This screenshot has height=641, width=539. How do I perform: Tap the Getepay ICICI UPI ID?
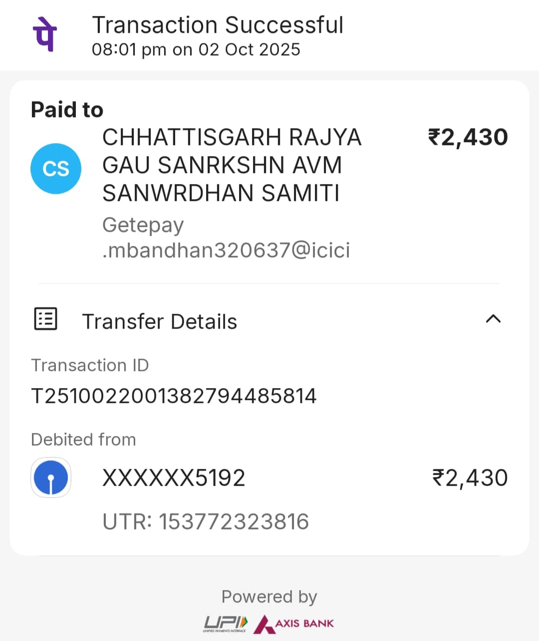pos(226,238)
